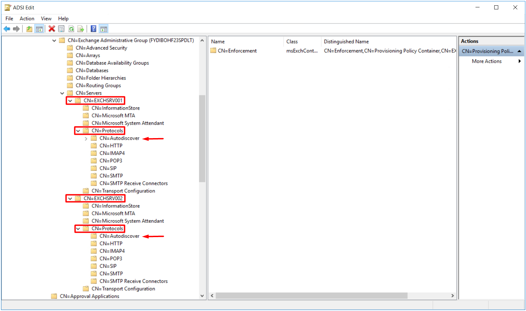Click the Forward arrow toolbar icon
The image size is (526, 311).
point(16,29)
